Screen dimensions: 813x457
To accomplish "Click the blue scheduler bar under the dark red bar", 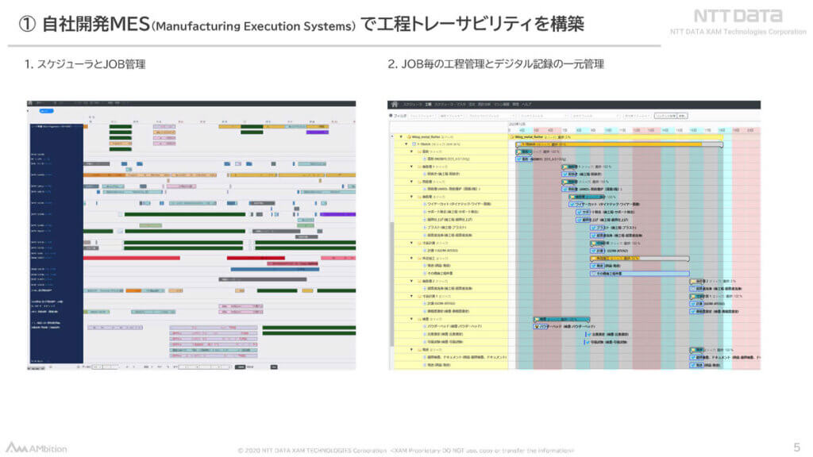I will pos(275,270).
